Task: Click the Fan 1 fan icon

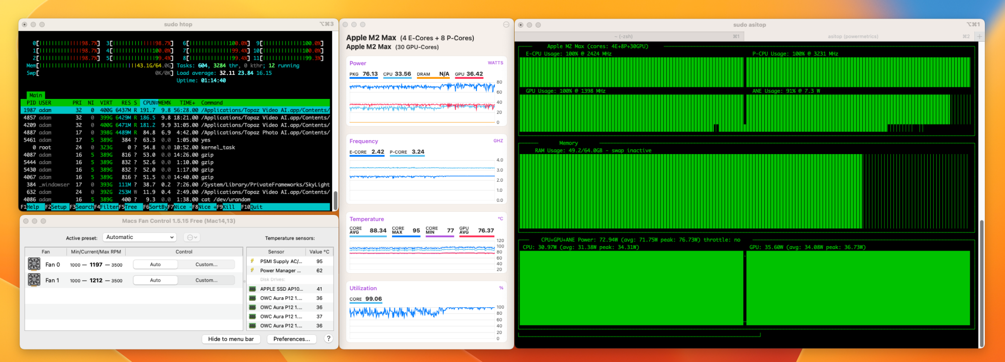Action: pos(34,280)
